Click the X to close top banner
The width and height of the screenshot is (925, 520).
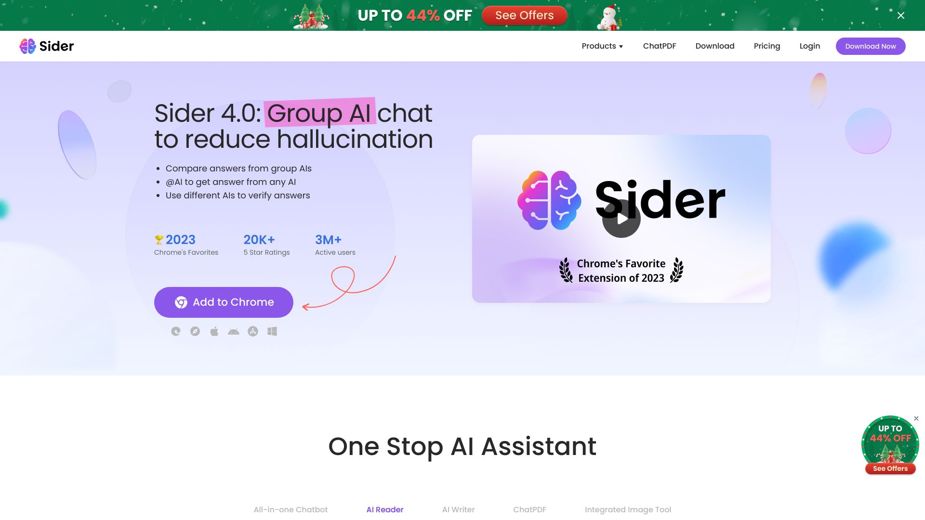[901, 15]
